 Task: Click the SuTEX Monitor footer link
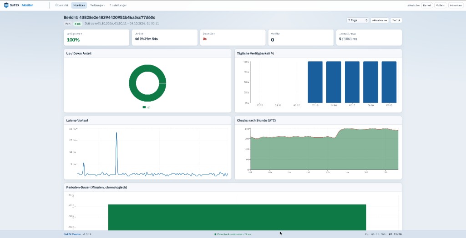(x=72, y=234)
